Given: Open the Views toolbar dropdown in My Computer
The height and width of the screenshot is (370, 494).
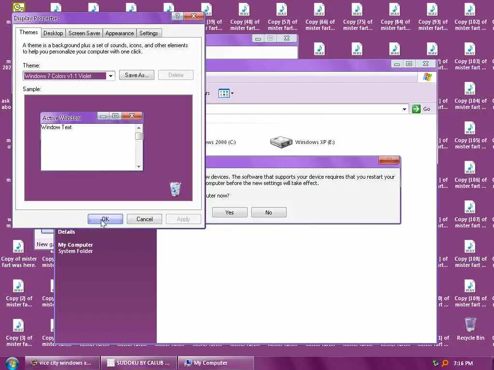Looking at the screenshot, I should pos(232,93).
